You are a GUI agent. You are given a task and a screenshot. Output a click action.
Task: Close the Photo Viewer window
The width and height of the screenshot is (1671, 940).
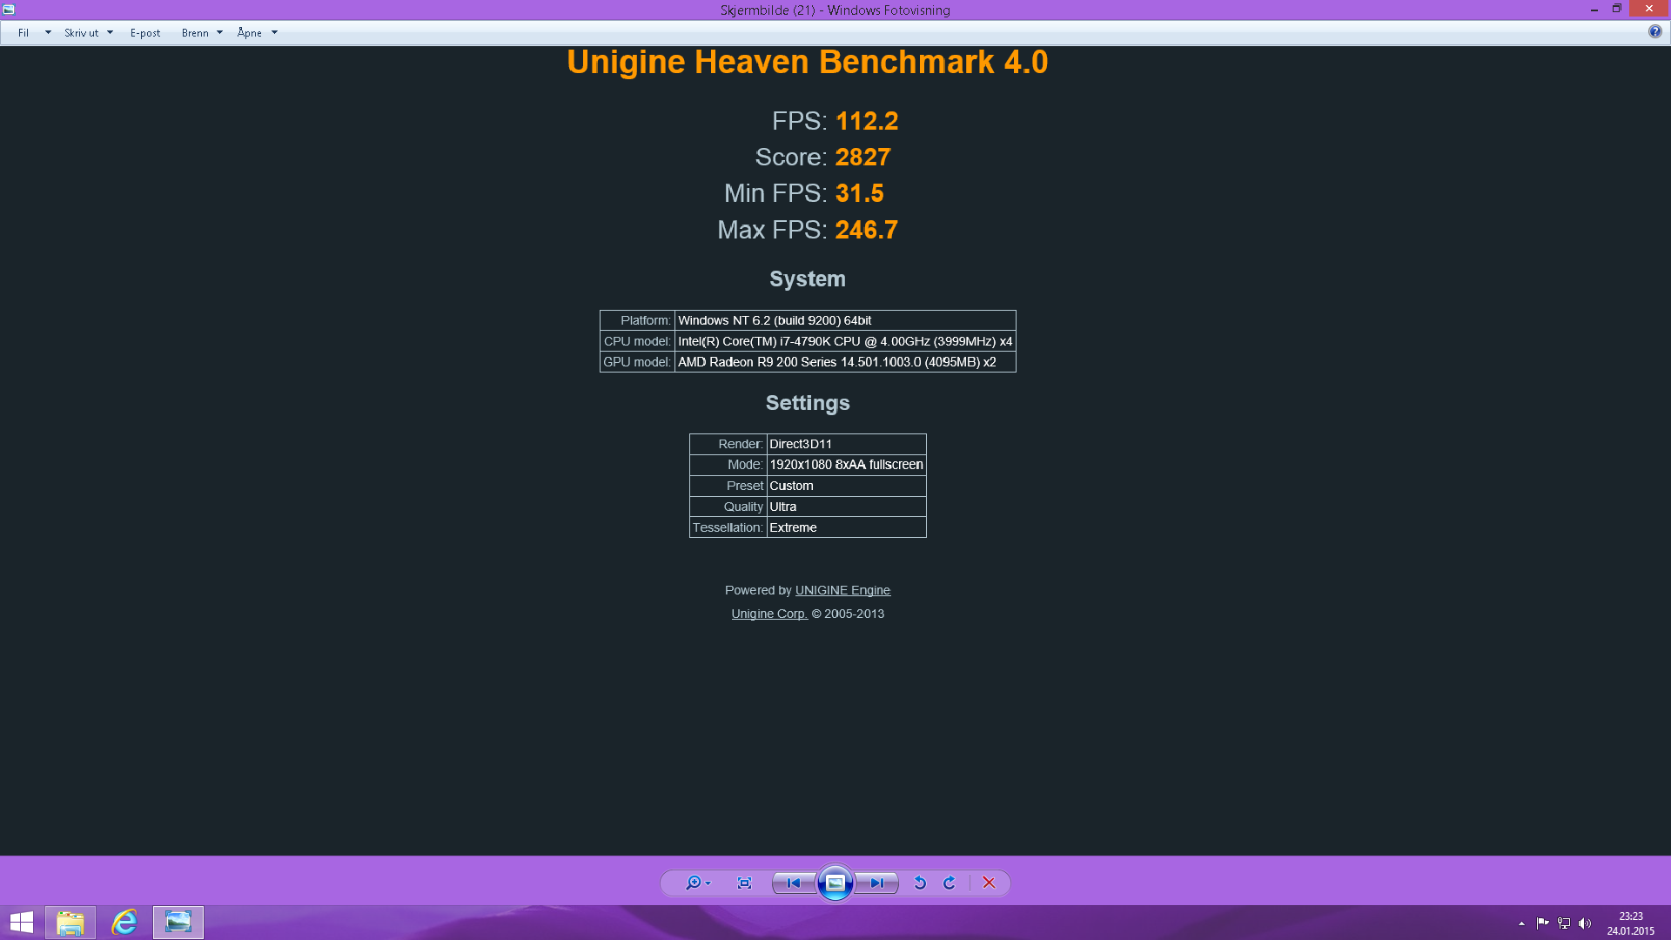coord(1649,9)
